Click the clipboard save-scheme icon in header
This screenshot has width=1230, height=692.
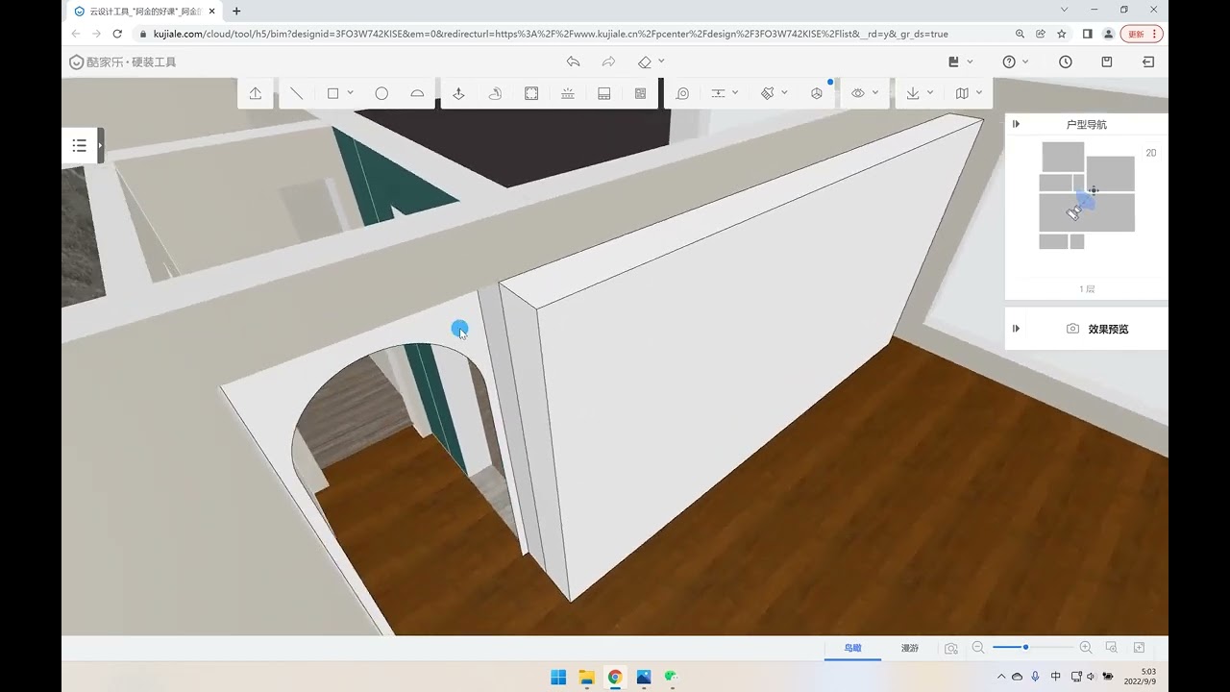coord(1107,62)
